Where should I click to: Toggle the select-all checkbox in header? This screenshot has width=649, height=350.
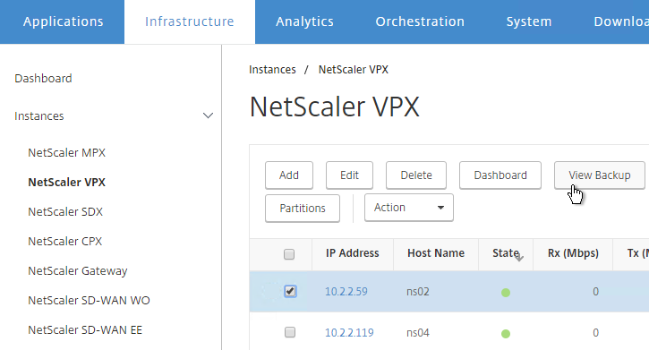pos(289,253)
